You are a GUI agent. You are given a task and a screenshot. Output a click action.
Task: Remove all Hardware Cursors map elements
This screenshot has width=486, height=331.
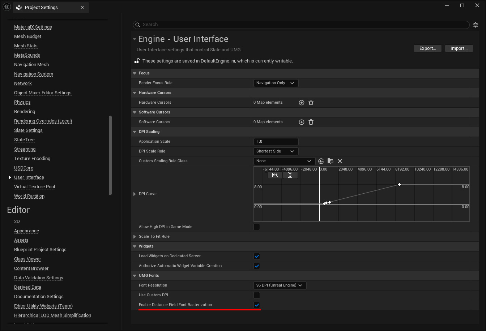(x=311, y=103)
